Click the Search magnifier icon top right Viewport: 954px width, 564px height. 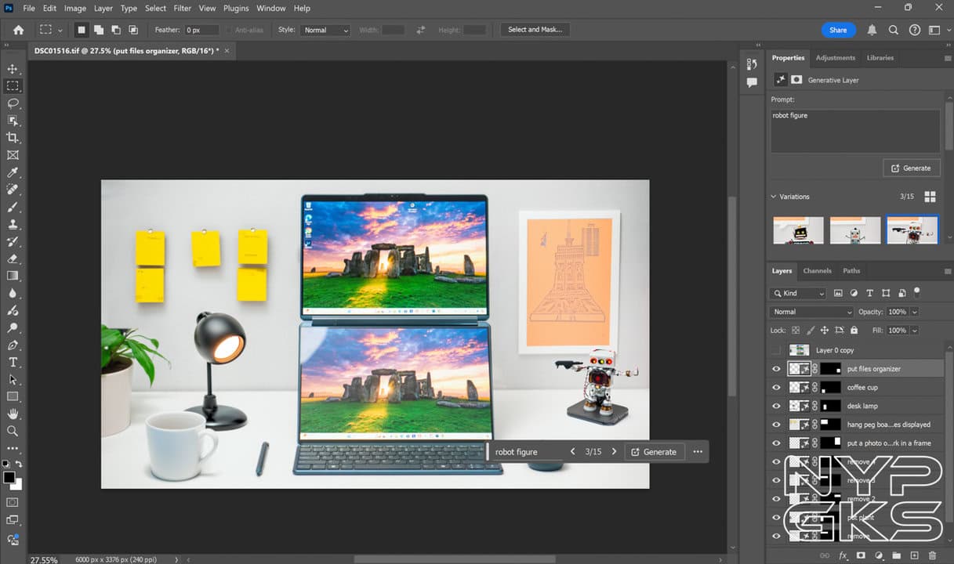pyautogui.click(x=893, y=30)
